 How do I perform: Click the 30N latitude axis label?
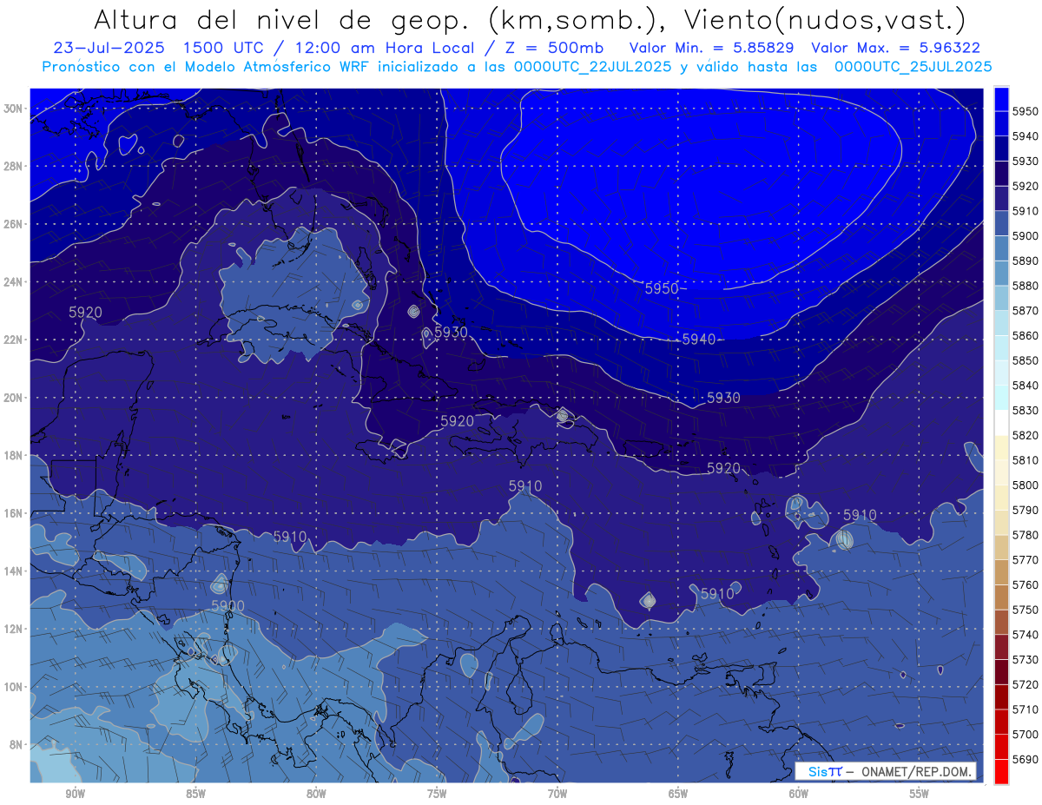[13, 109]
